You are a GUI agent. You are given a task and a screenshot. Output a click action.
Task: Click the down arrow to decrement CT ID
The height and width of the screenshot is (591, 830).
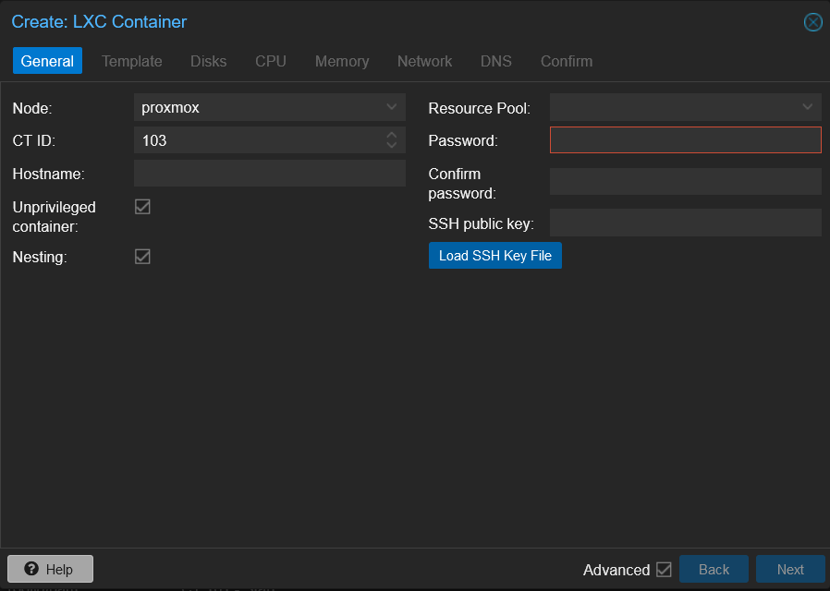click(x=391, y=144)
